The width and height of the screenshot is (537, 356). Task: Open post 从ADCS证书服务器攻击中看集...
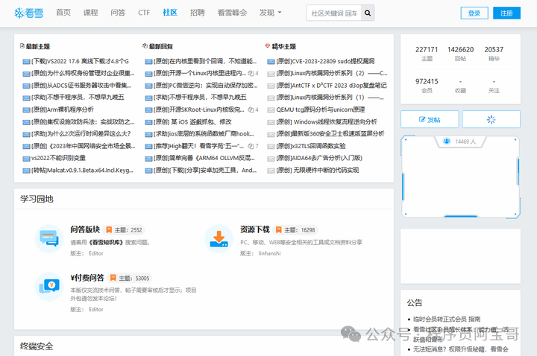pyautogui.click(x=81, y=85)
